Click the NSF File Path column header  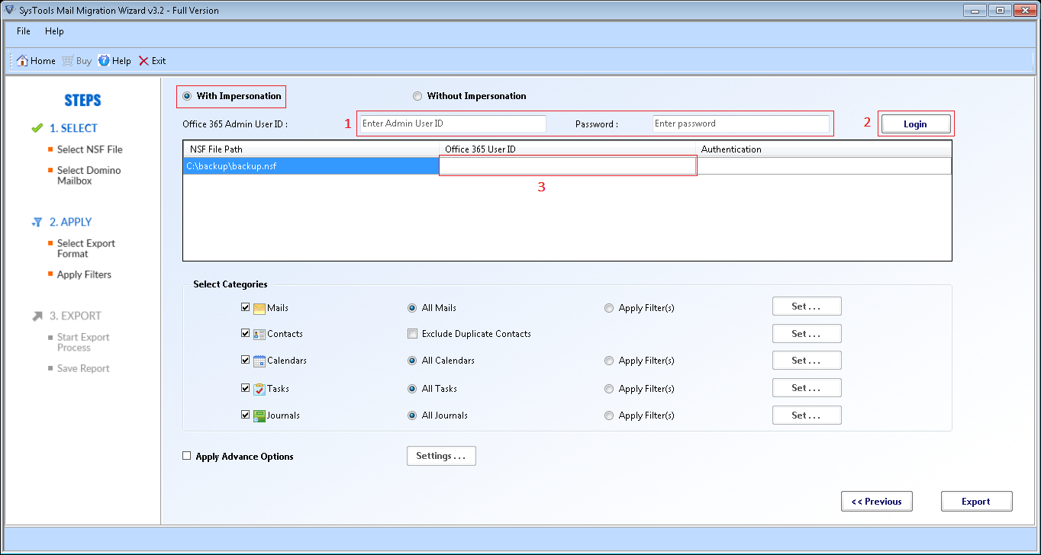pyautogui.click(x=311, y=149)
